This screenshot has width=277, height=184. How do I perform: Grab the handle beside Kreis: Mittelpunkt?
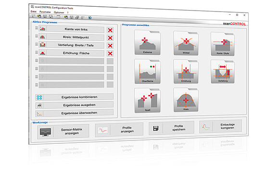(37, 36)
